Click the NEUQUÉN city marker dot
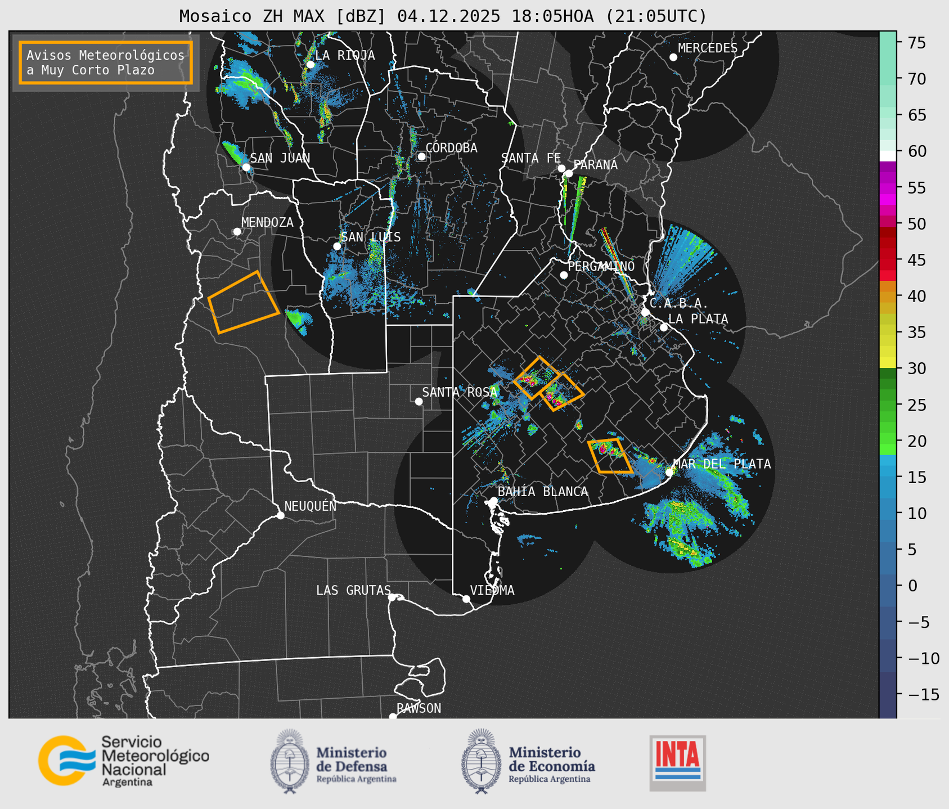 click(x=280, y=515)
